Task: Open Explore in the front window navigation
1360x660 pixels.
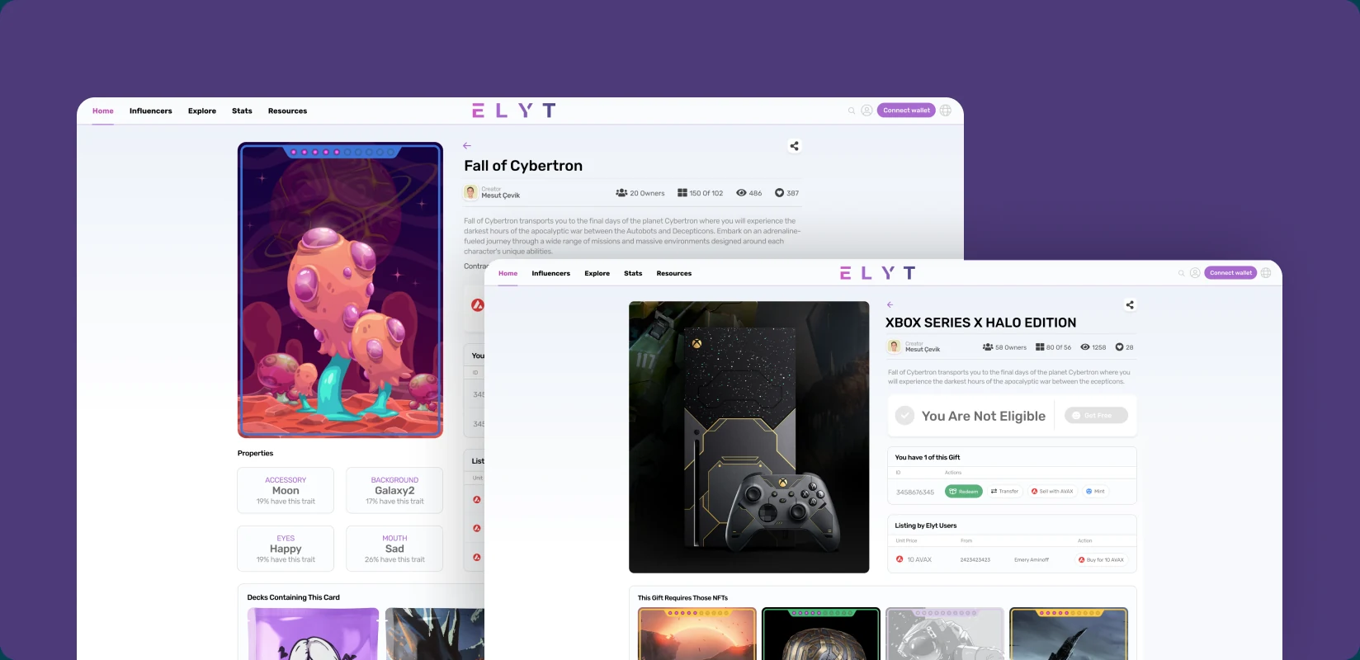Action: pyautogui.click(x=597, y=273)
